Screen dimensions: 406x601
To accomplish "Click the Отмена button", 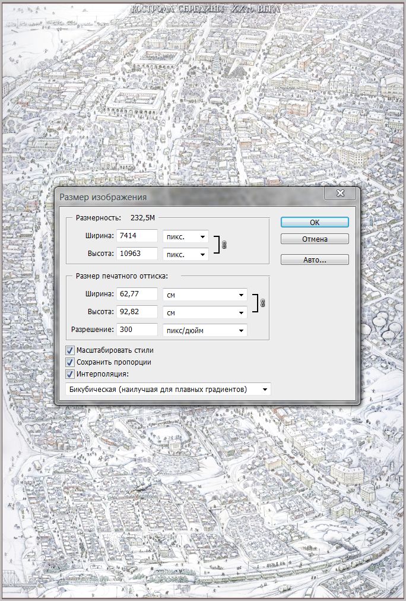I will click(315, 239).
